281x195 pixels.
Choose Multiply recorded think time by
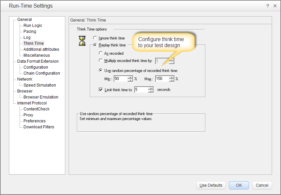[x=101, y=60]
